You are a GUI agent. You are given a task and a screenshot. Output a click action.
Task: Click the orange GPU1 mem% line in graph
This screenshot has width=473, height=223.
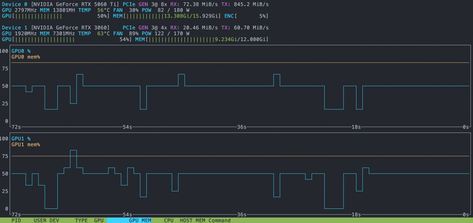(x=240, y=156)
